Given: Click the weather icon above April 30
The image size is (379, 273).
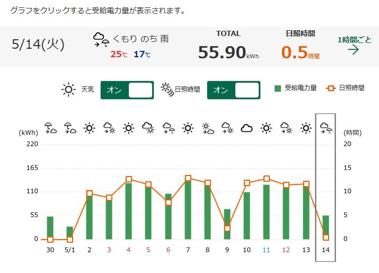Looking at the screenshot, I should tap(50, 128).
